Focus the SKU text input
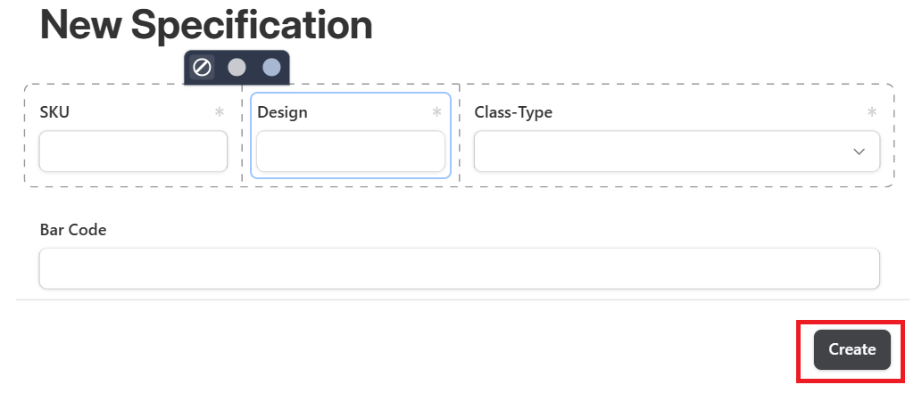922x393 pixels. click(134, 151)
